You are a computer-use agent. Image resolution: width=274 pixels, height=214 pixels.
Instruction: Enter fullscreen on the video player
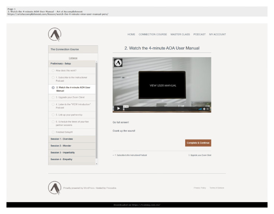coord(208,109)
